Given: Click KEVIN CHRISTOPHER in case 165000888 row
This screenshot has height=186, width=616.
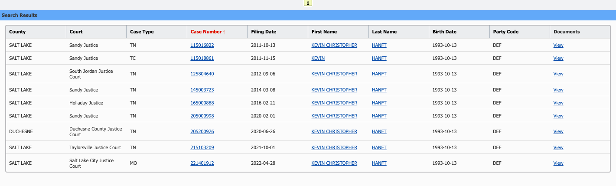Looking at the screenshot, I should (334, 103).
